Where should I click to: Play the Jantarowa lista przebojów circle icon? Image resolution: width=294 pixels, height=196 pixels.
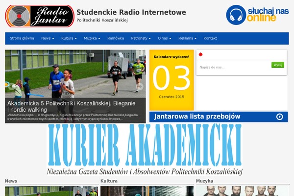[279, 117]
